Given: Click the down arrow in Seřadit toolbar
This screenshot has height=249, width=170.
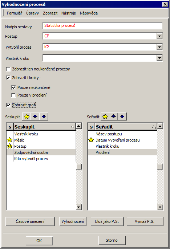Looking at the screenshot, I should (122, 117).
